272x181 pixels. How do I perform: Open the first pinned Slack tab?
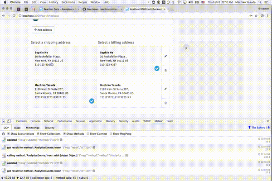click(x=19, y=9)
